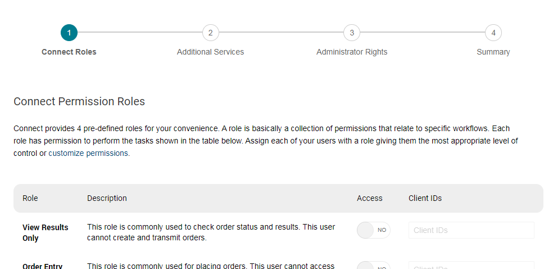This screenshot has height=269, width=553.
Task: Enable access toggle for View Results Only
Action: (x=373, y=230)
